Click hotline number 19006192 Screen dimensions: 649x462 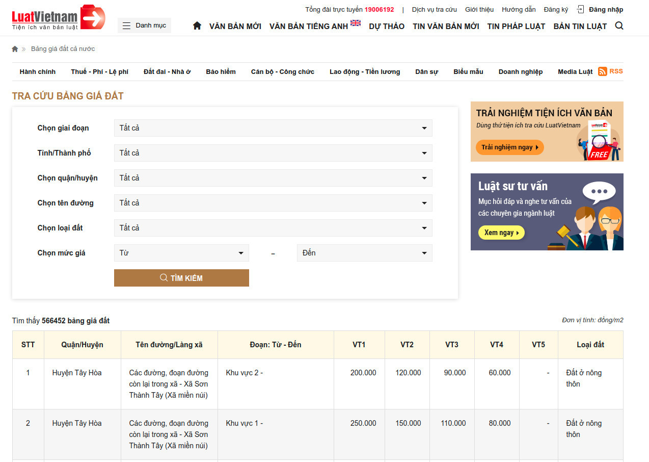tap(379, 10)
